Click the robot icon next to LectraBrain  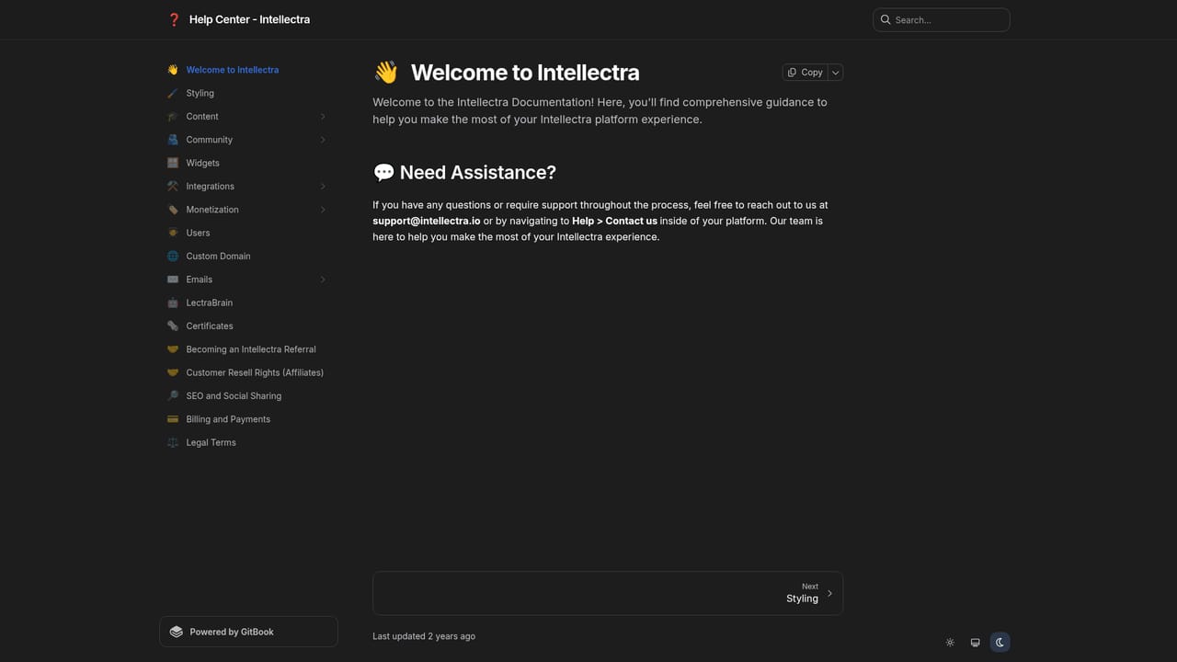coord(173,302)
